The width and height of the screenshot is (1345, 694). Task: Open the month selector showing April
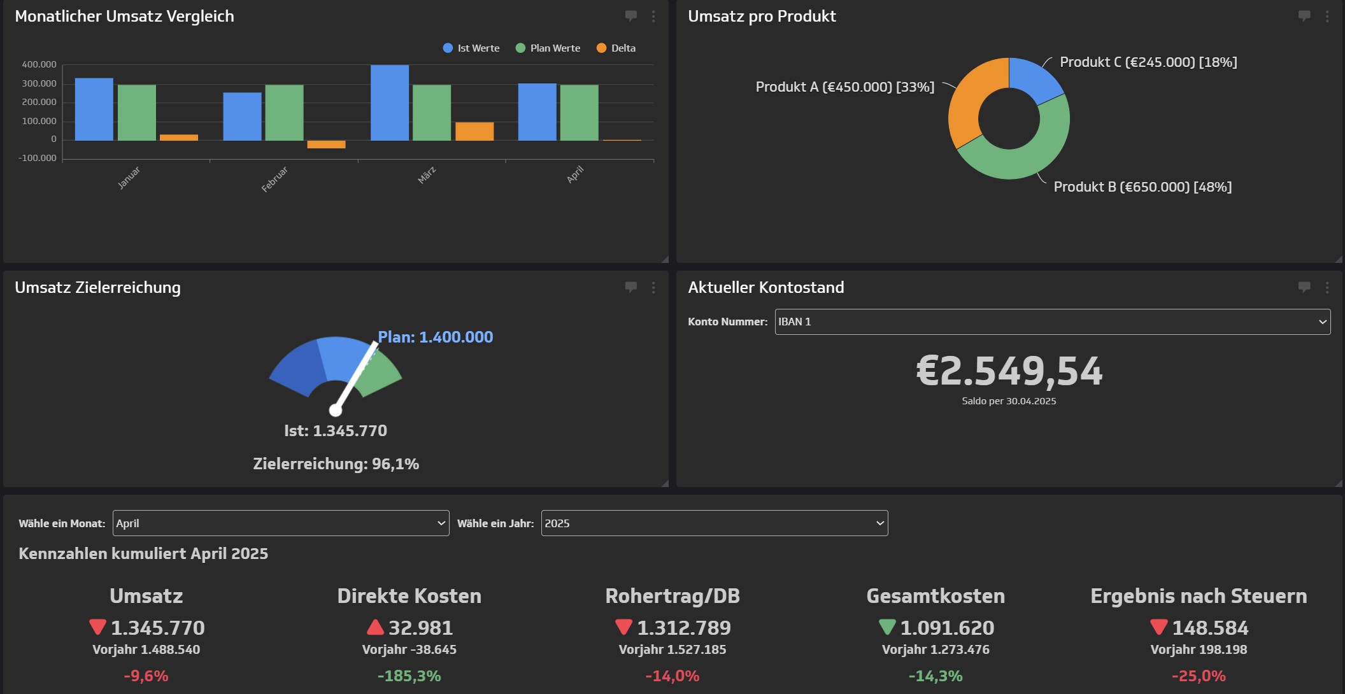click(280, 523)
